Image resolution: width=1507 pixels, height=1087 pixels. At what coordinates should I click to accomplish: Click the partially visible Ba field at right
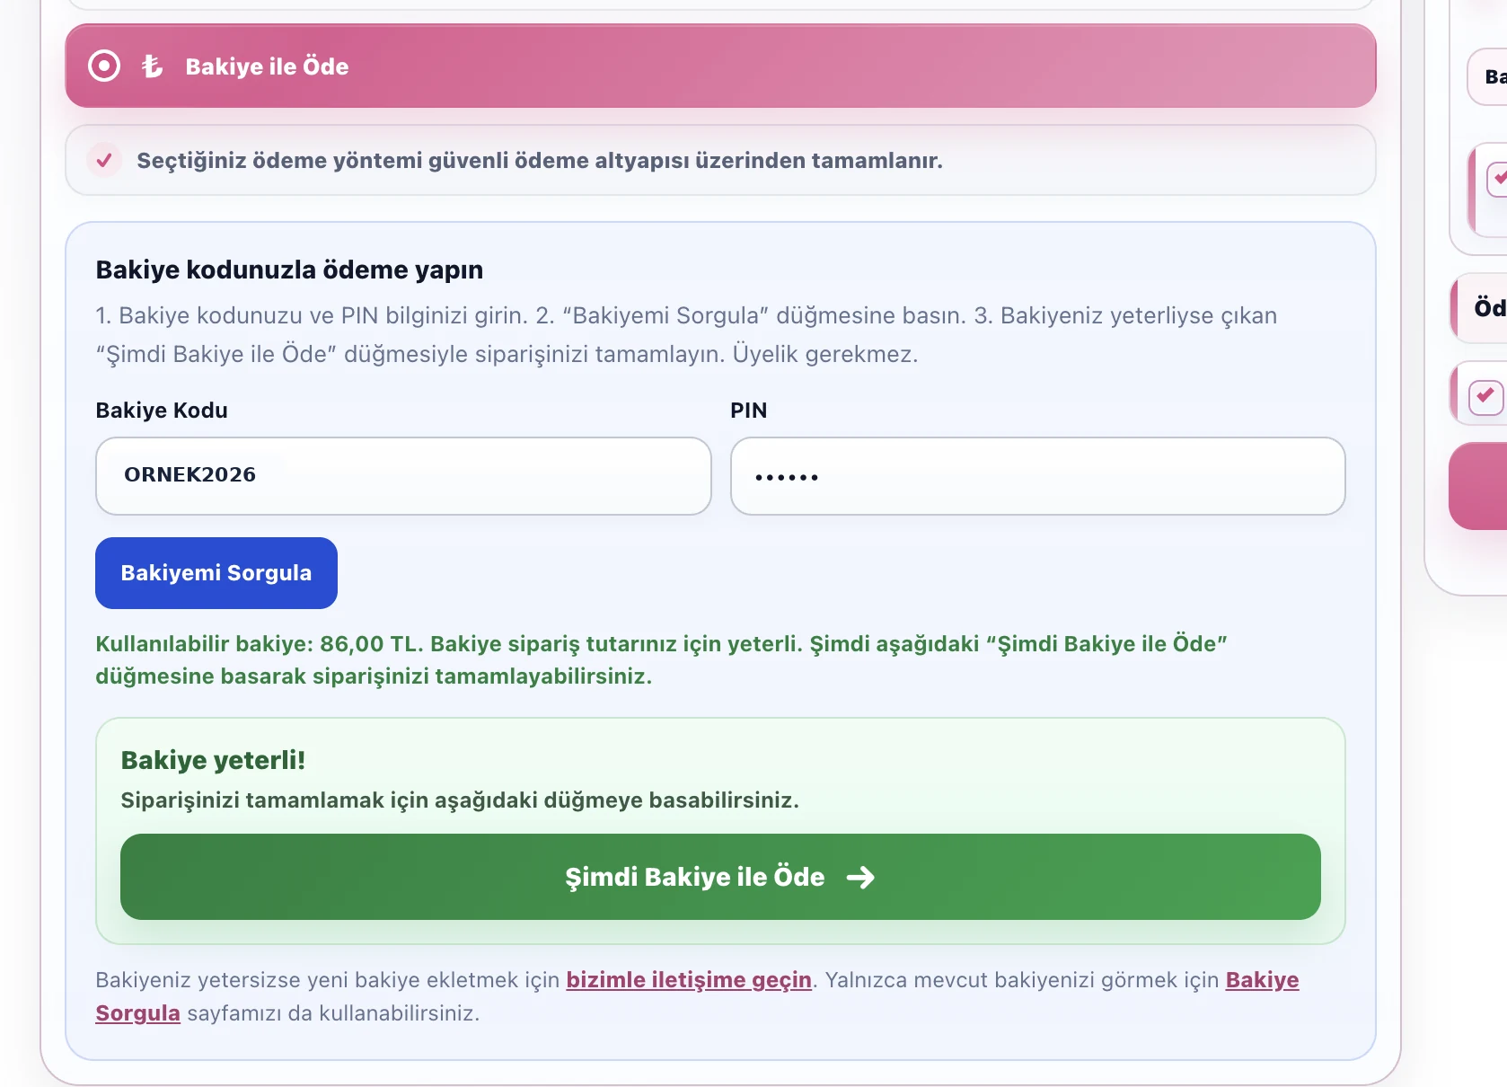(1487, 77)
